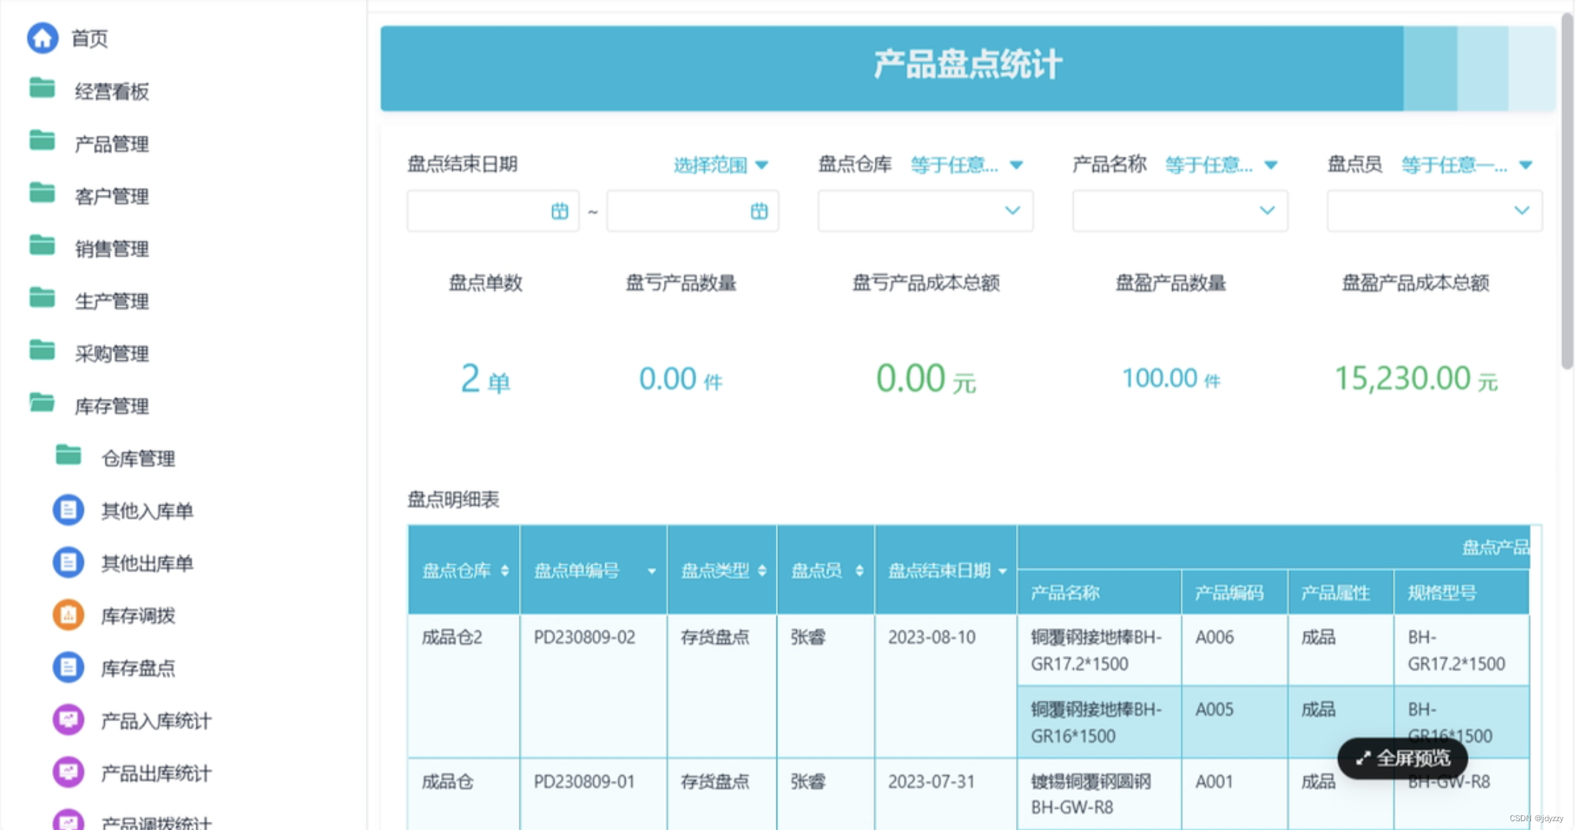Click the home icon beside 首页
Screen dimensions: 1575x830
pyautogui.click(x=42, y=38)
